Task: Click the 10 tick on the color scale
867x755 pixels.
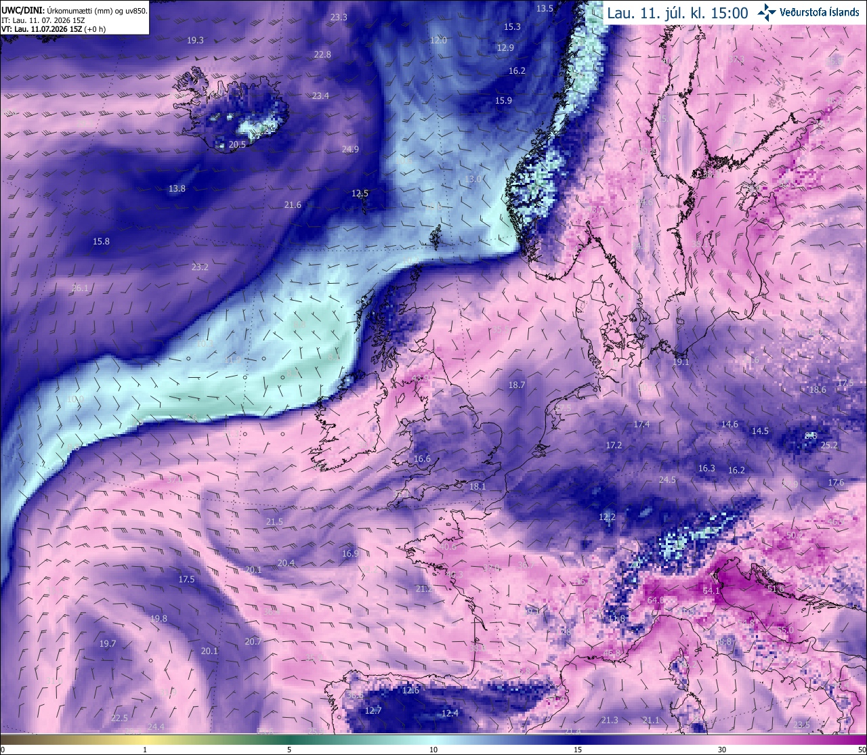Action: 433,750
